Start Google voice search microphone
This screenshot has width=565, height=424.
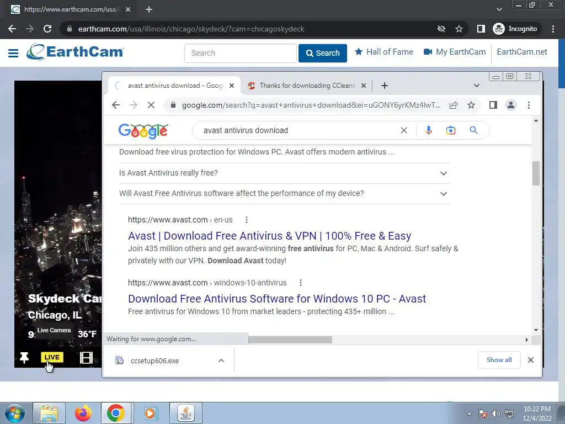click(428, 130)
